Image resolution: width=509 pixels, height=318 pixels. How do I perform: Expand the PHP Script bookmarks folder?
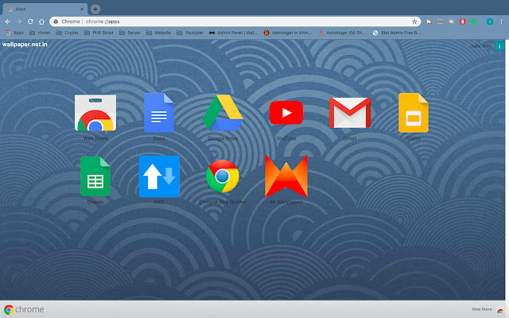(99, 33)
